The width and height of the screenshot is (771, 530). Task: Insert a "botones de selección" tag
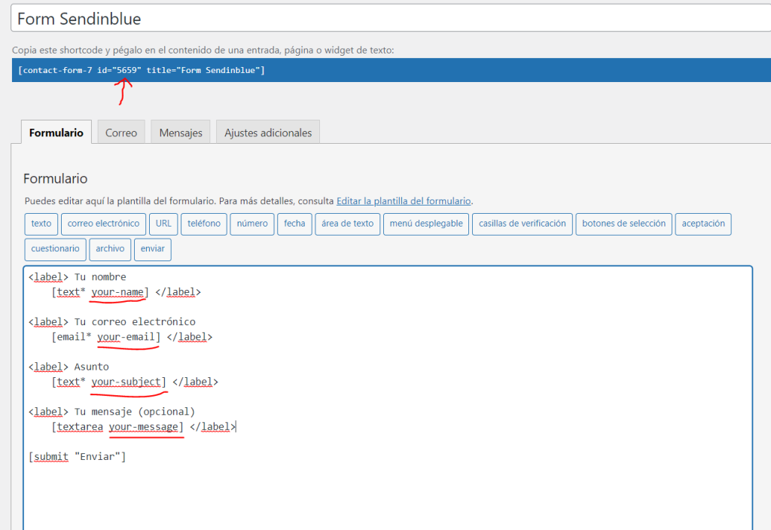point(623,224)
